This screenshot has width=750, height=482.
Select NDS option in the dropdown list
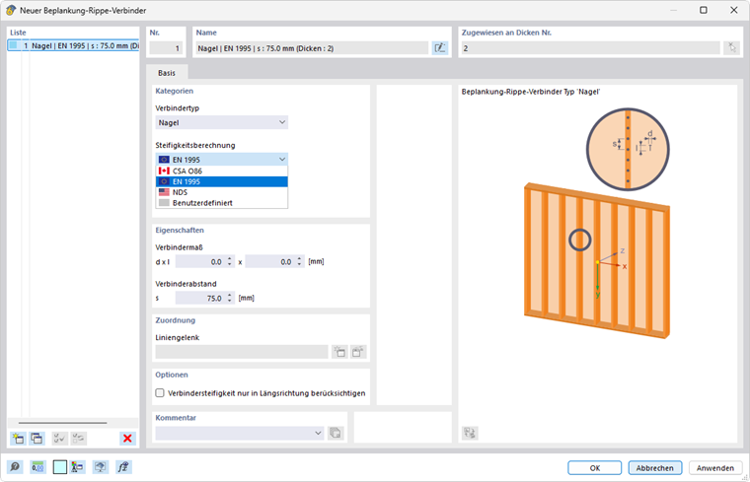(x=221, y=192)
